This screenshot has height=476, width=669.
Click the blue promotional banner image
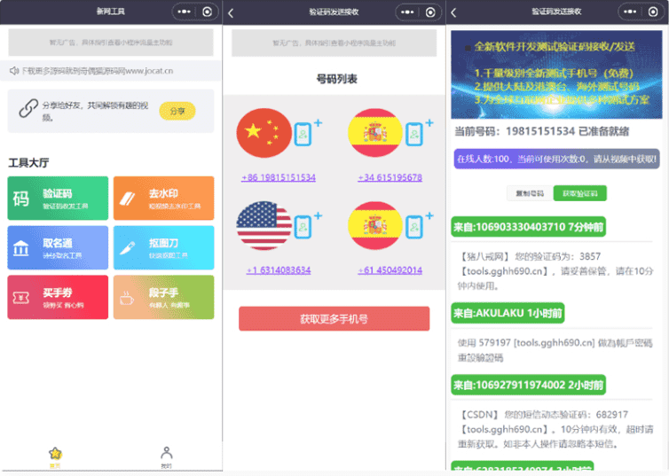(556, 75)
